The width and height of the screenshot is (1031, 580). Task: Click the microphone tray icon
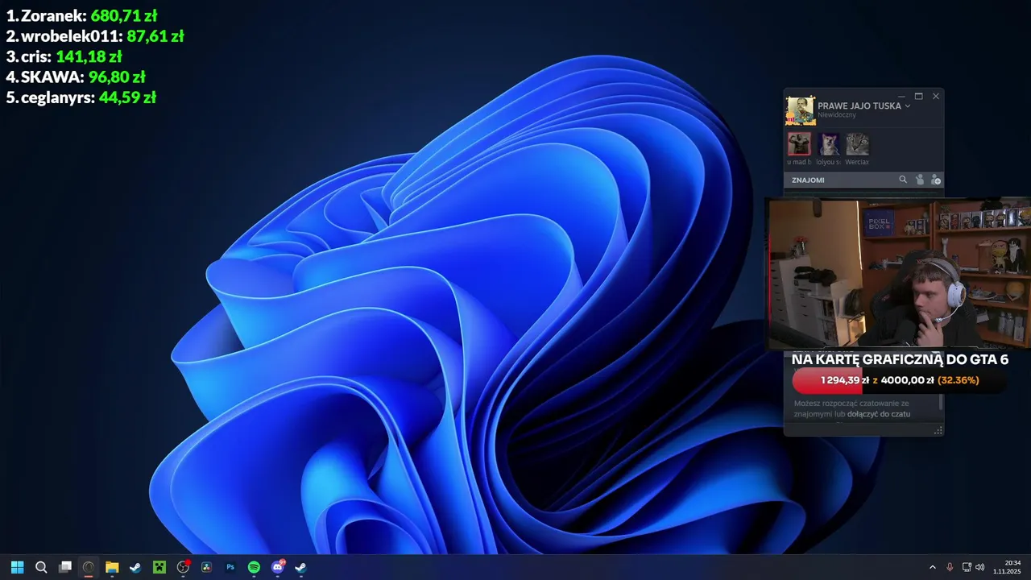950,567
